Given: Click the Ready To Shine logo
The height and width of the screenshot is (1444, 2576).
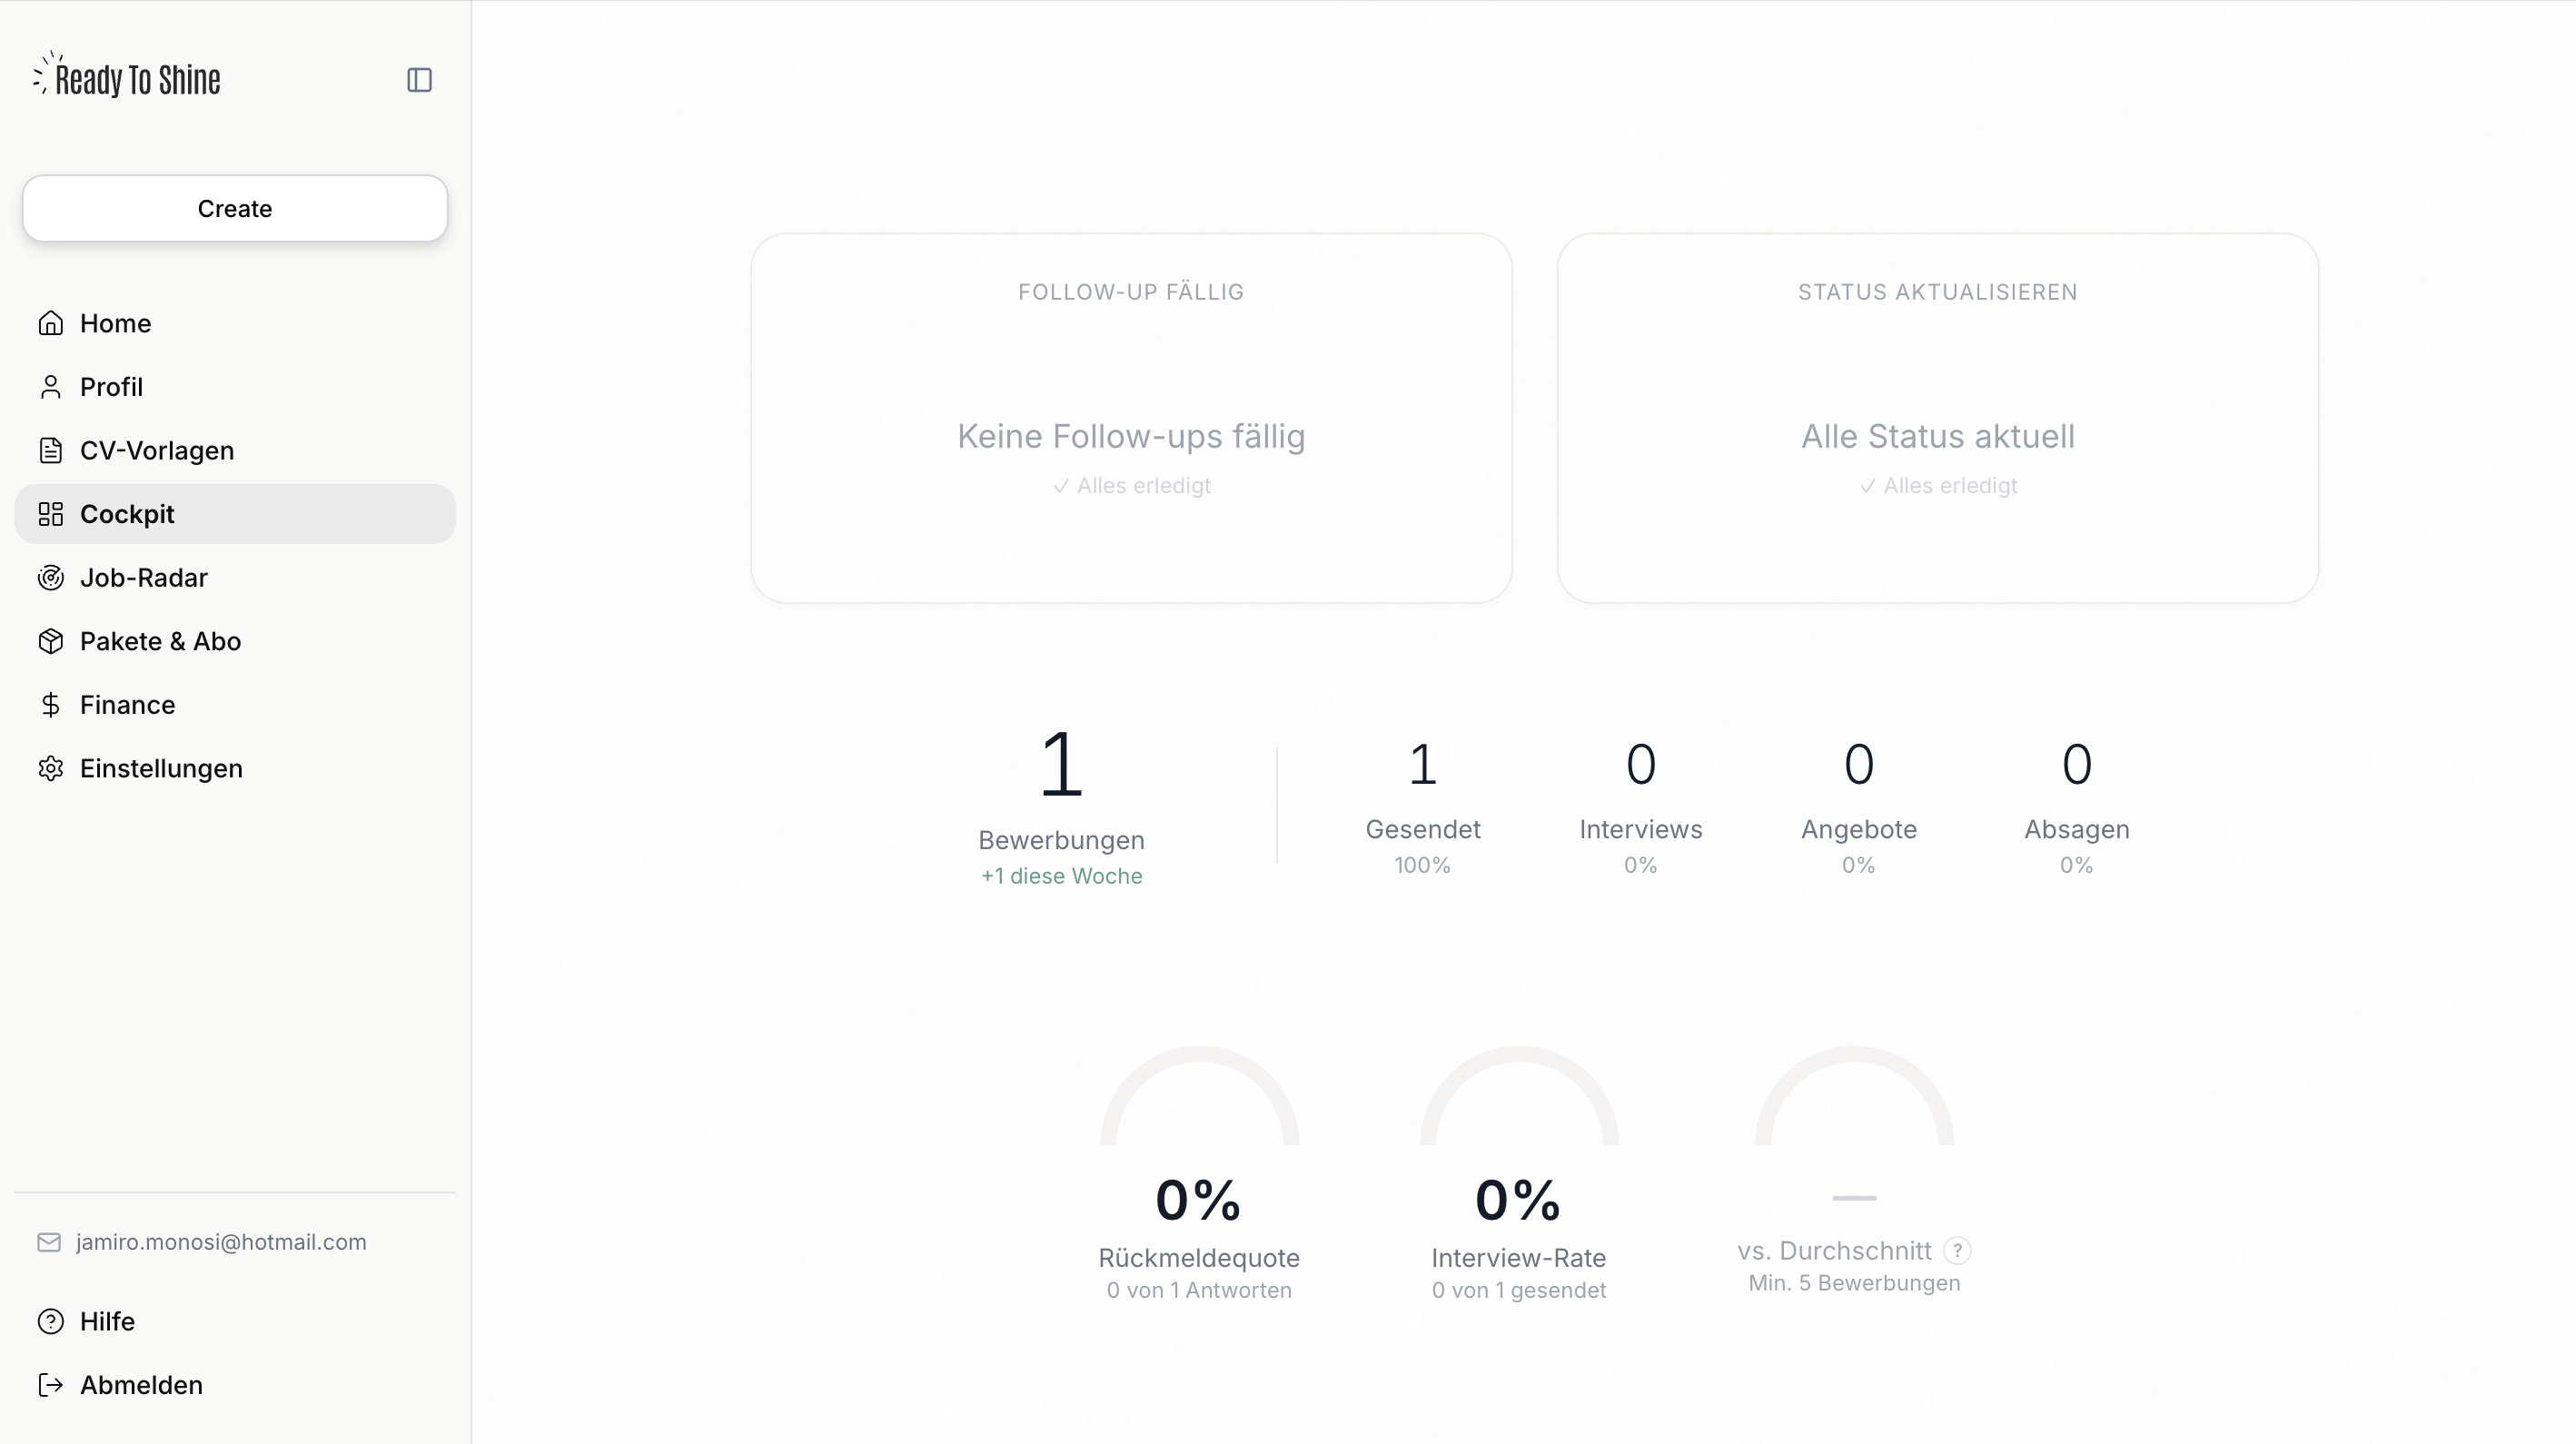Looking at the screenshot, I should pyautogui.click(x=128, y=78).
